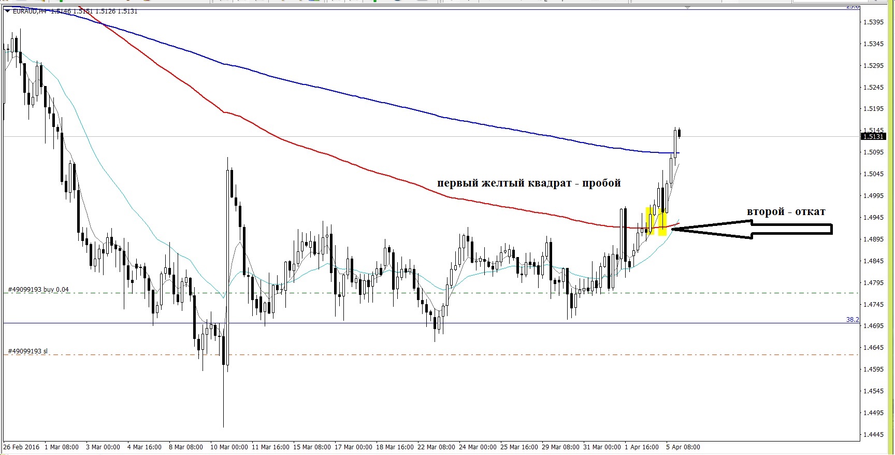Click the 1.4745 price scale value
This screenshot has height=455, width=895.
[873, 305]
